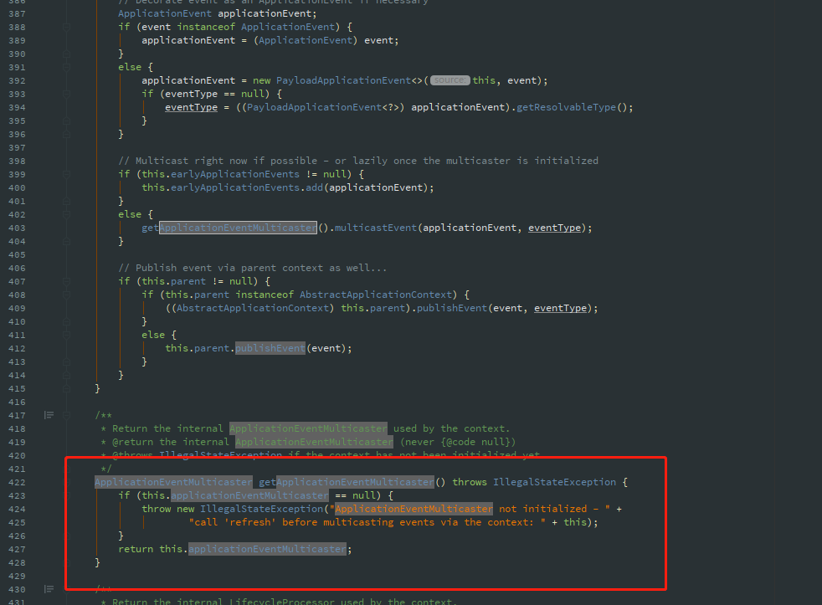Click the PayloadApplicationEvent<?> cast on line 394
This screenshot has width=822, height=605.
[322, 107]
